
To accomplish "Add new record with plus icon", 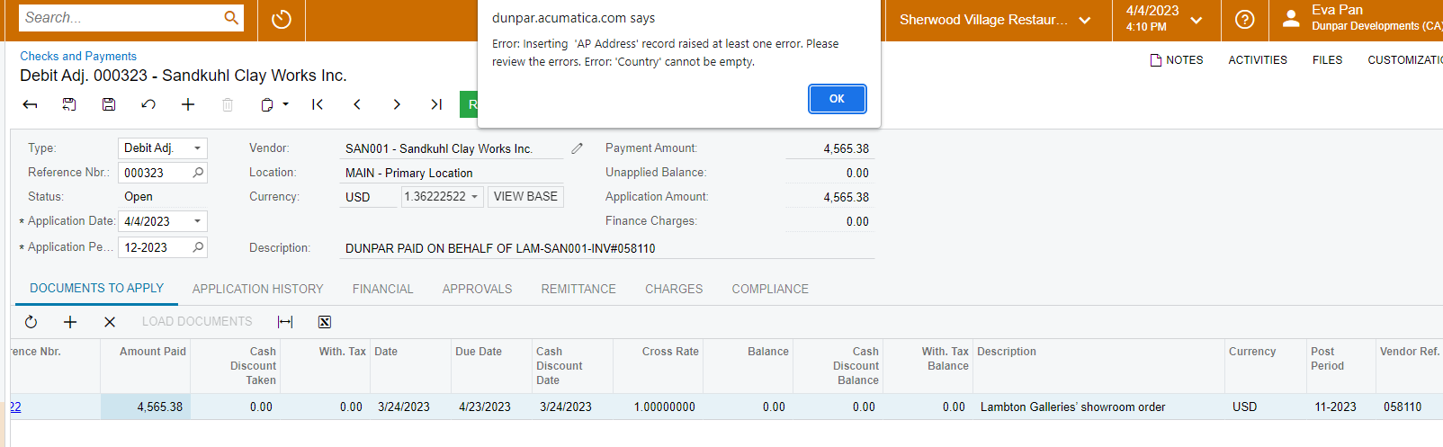I will tap(188, 104).
